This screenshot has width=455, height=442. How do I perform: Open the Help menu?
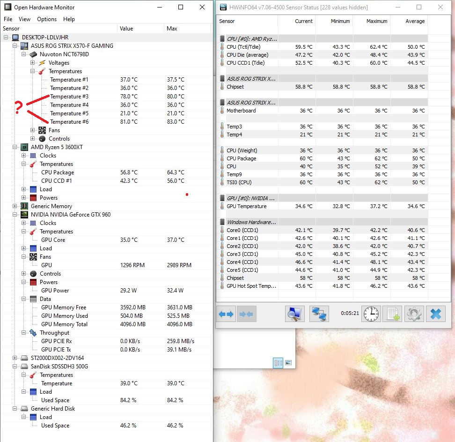[x=69, y=19]
